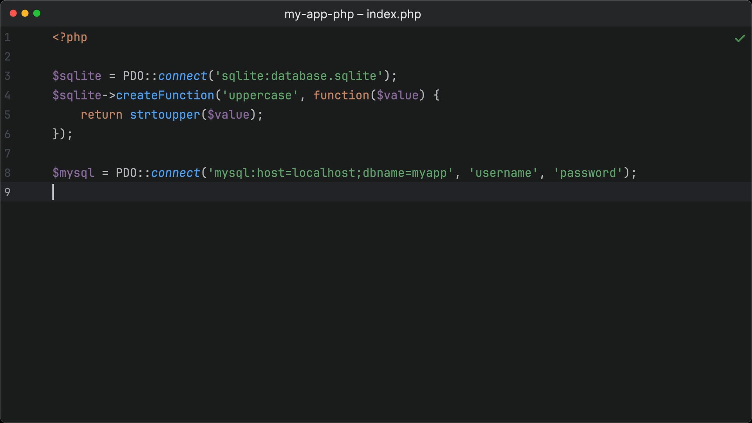This screenshot has width=752, height=423.
Task: Click the $sqlite variable on line 4
Action: point(77,95)
